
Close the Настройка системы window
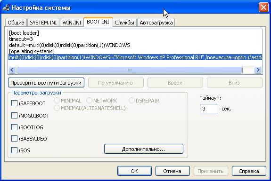click(263, 8)
